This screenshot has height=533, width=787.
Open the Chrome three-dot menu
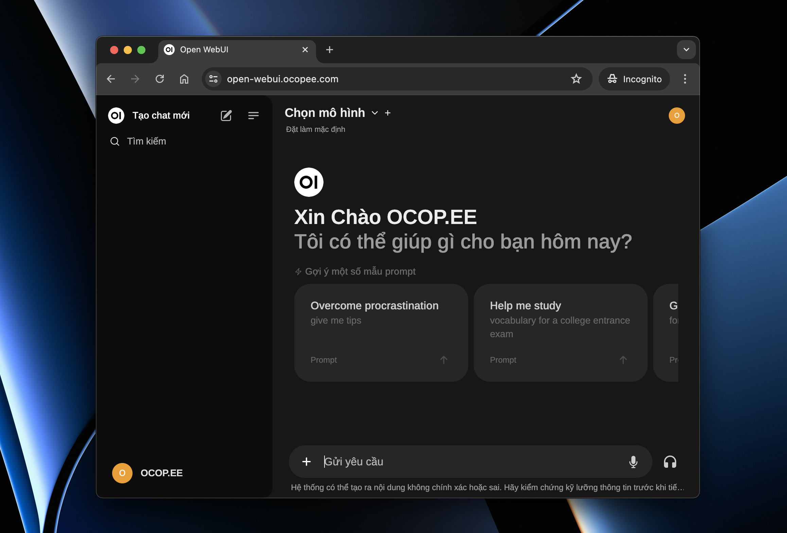coord(685,79)
